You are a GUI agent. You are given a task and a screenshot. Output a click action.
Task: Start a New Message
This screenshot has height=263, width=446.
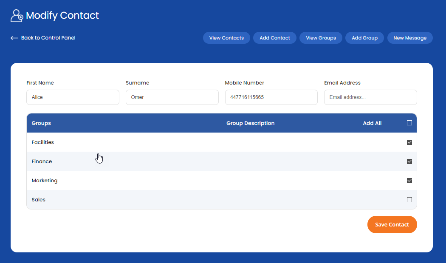409,38
